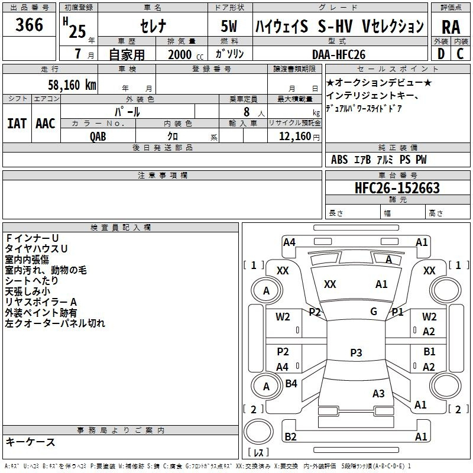Click the air conditioner code AAC
Image resolution: width=473 pixels, height=473 pixels.
tap(46, 124)
